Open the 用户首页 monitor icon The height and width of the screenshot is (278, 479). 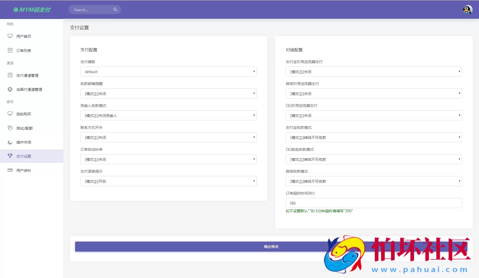(10, 36)
